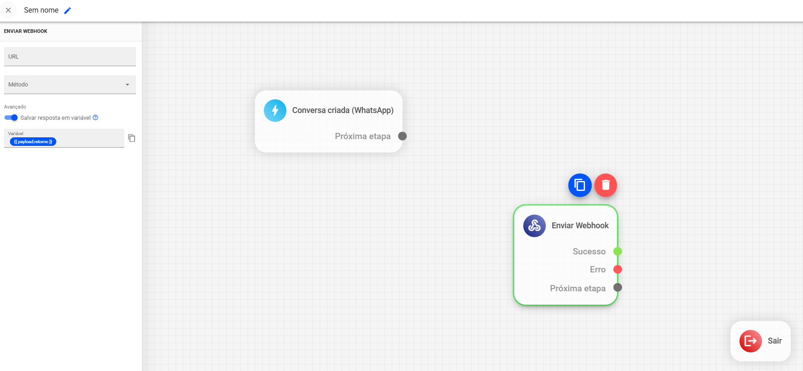The image size is (803, 371).
Task: Click the URL input field
Action: pyautogui.click(x=70, y=57)
